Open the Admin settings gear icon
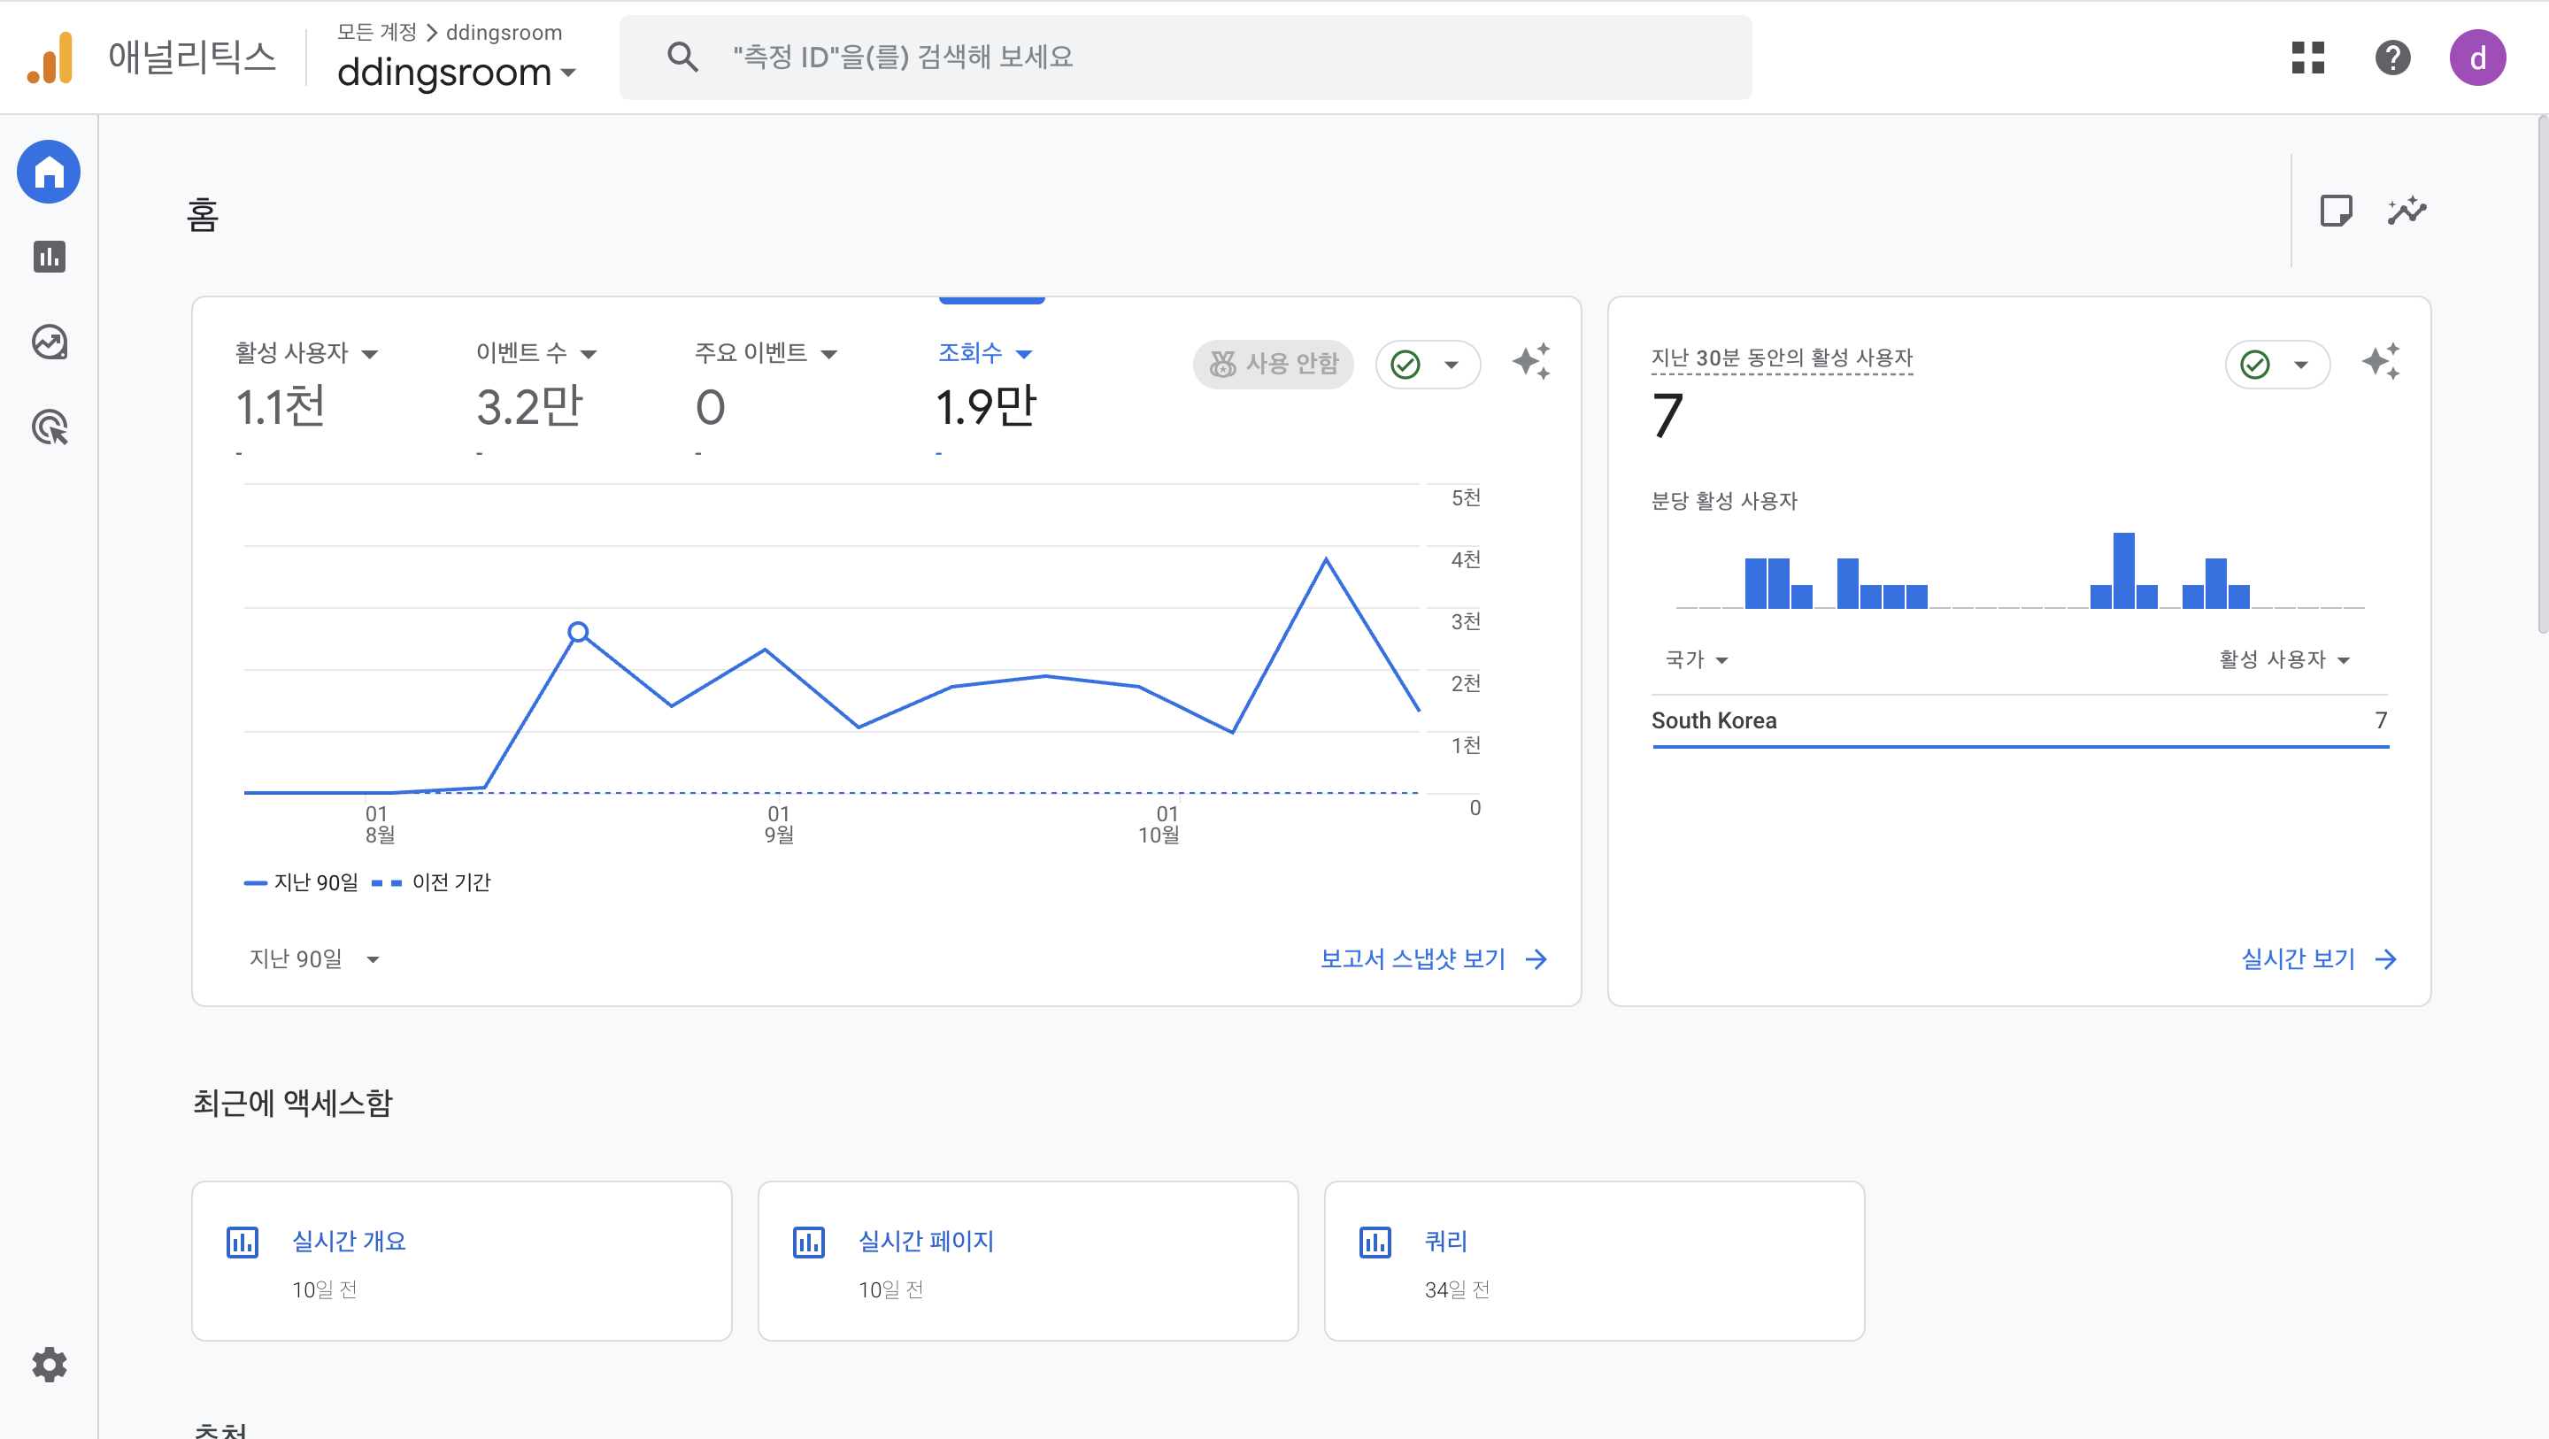The image size is (2549, 1439). (x=49, y=1365)
